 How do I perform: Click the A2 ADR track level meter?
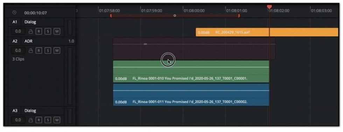(70, 76)
